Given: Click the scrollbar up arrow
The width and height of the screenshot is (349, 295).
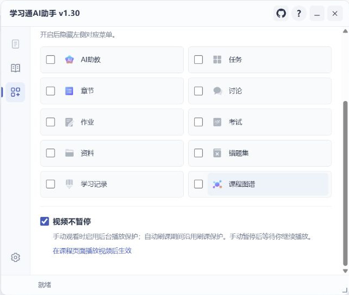Looking at the screenshot, I should (x=345, y=31).
